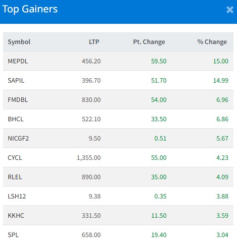
Task: Open BHCL stock symbol
Action: click(x=16, y=119)
